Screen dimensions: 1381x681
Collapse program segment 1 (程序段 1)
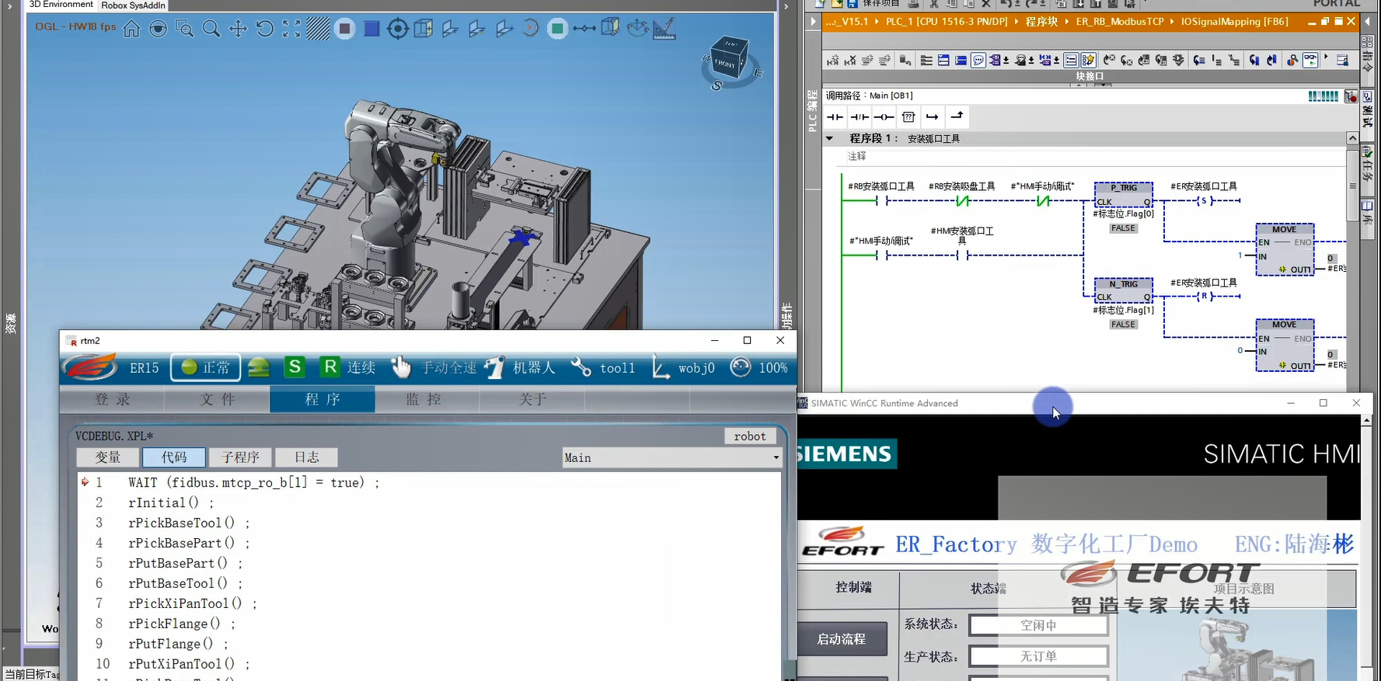click(829, 138)
